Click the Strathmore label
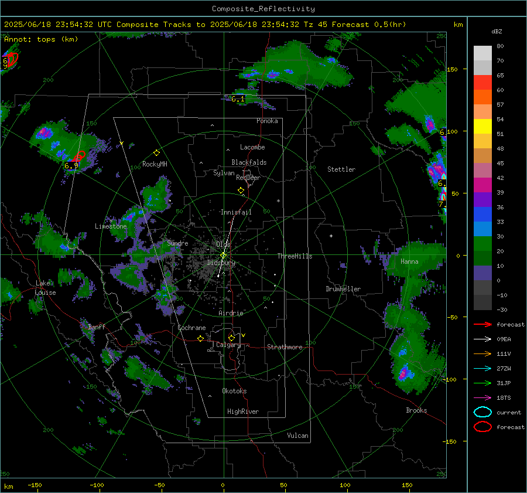The image size is (527, 493). [x=285, y=347]
